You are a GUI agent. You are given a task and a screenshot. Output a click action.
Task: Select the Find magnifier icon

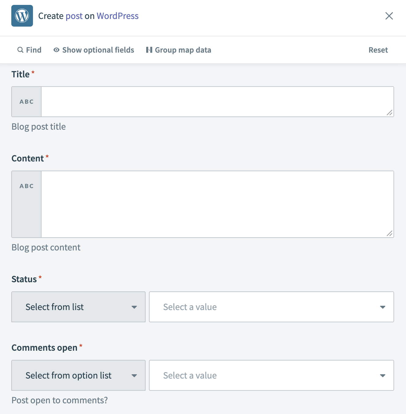pos(20,50)
